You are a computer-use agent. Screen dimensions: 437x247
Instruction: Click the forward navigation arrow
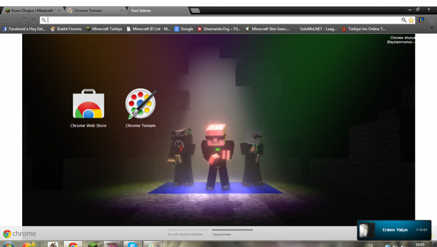[15, 20]
